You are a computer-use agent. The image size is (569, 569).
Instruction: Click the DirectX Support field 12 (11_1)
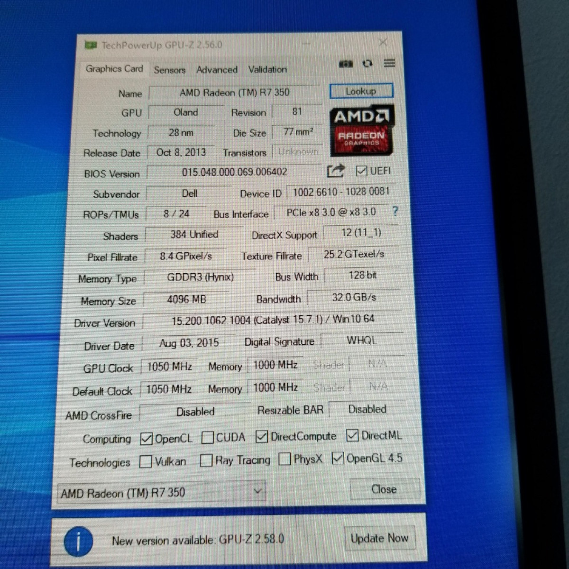pyautogui.click(x=361, y=233)
